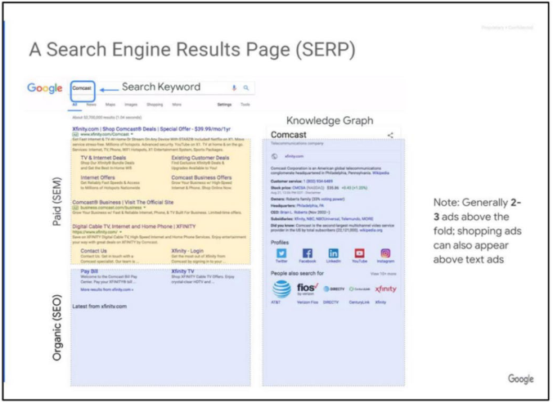This screenshot has height=403, width=553.
Task: Click the customer service phone number
Action: (317, 181)
